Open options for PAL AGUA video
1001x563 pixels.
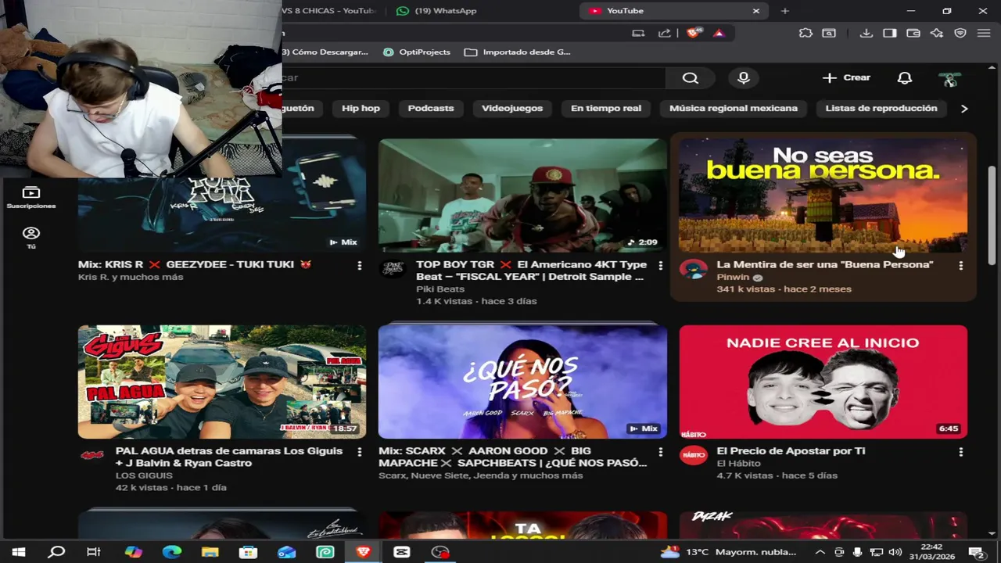click(359, 452)
